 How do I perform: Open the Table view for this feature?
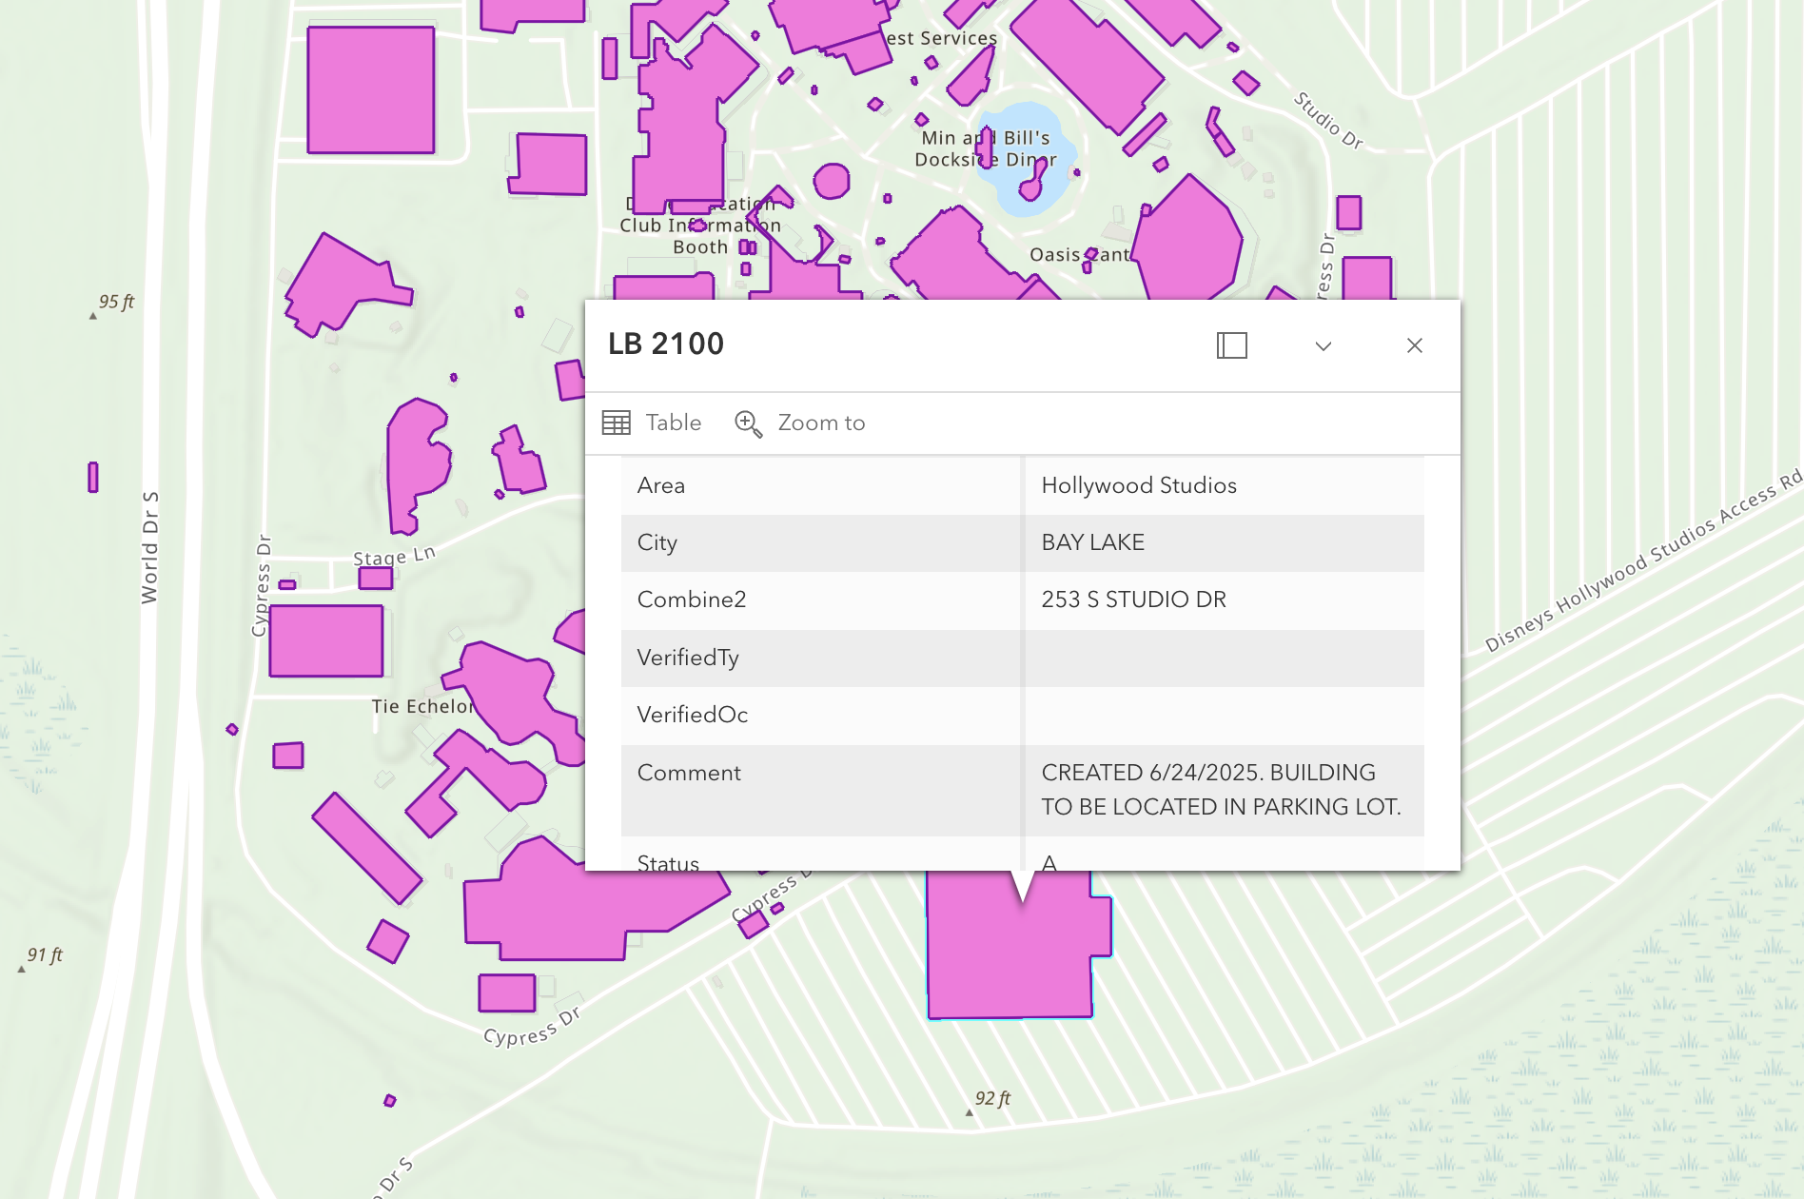point(653,423)
